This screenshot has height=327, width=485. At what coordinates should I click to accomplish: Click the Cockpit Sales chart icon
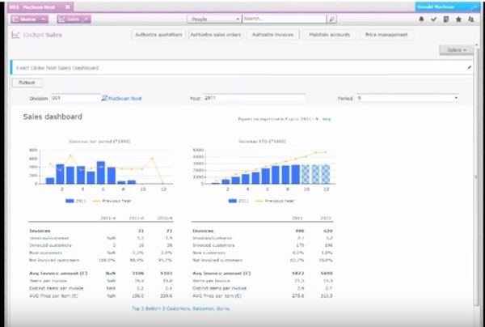coord(16,35)
